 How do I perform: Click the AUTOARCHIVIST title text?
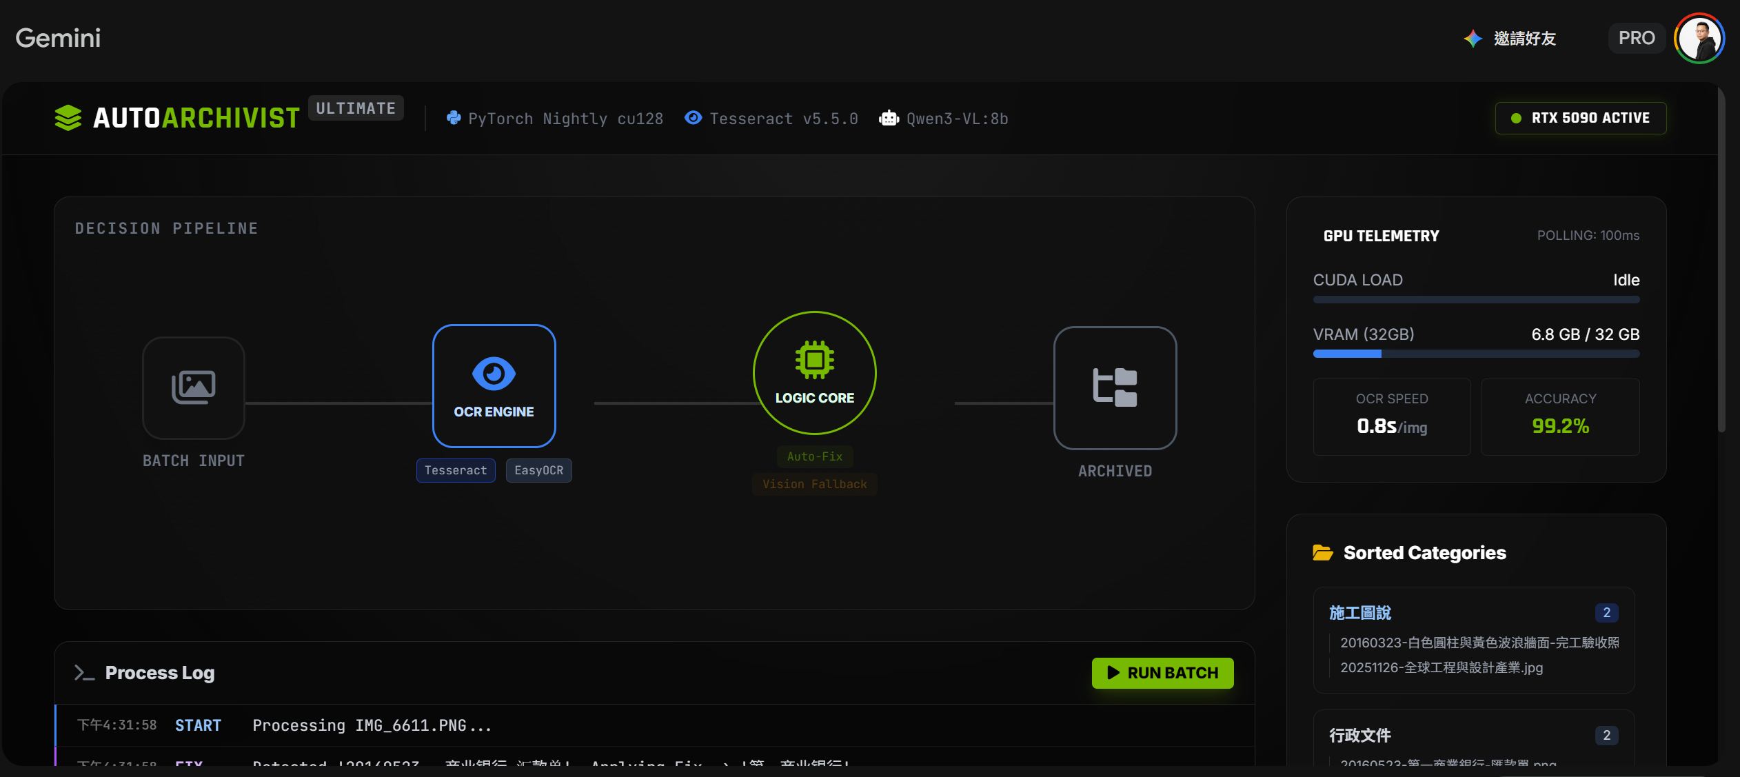[196, 118]
